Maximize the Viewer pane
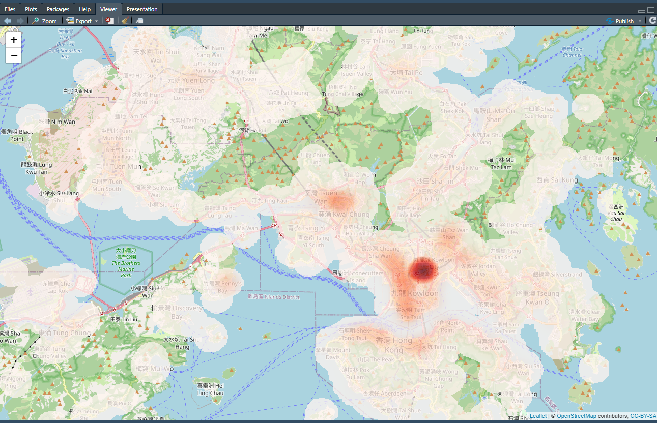This screenshot has height=423, width=657. tap(650, 10)
